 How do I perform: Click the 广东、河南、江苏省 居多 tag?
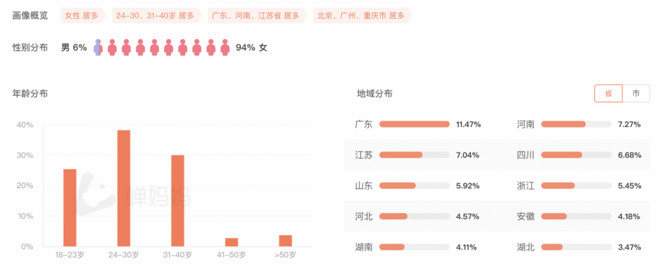(x=256, y=15)
